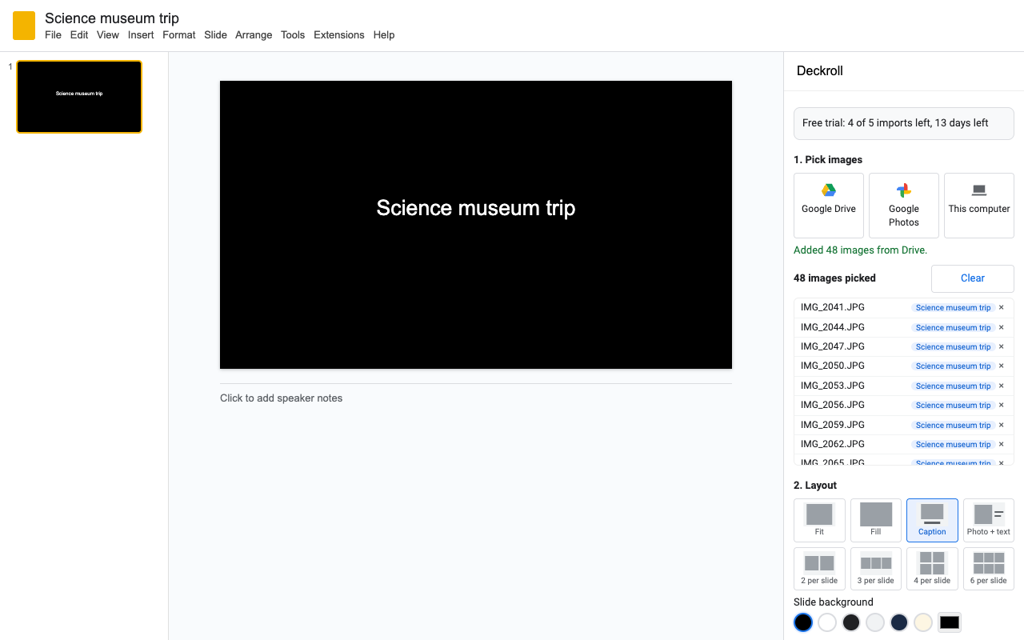1024x640 pixels.
Task: Choose the Photo + text layout
Action: [989, 520]
